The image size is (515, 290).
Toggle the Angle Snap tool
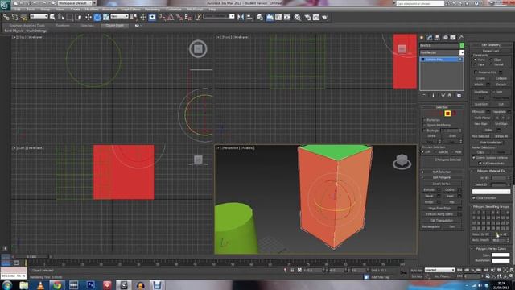pos(171,17)
